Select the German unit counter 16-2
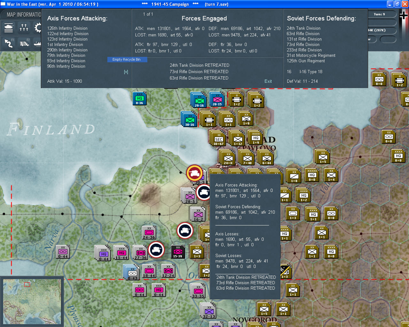The image size is (409, 327). point(198,214)
